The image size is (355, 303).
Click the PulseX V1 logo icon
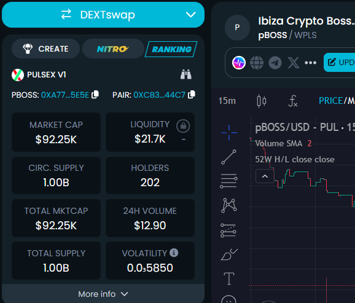18,75
